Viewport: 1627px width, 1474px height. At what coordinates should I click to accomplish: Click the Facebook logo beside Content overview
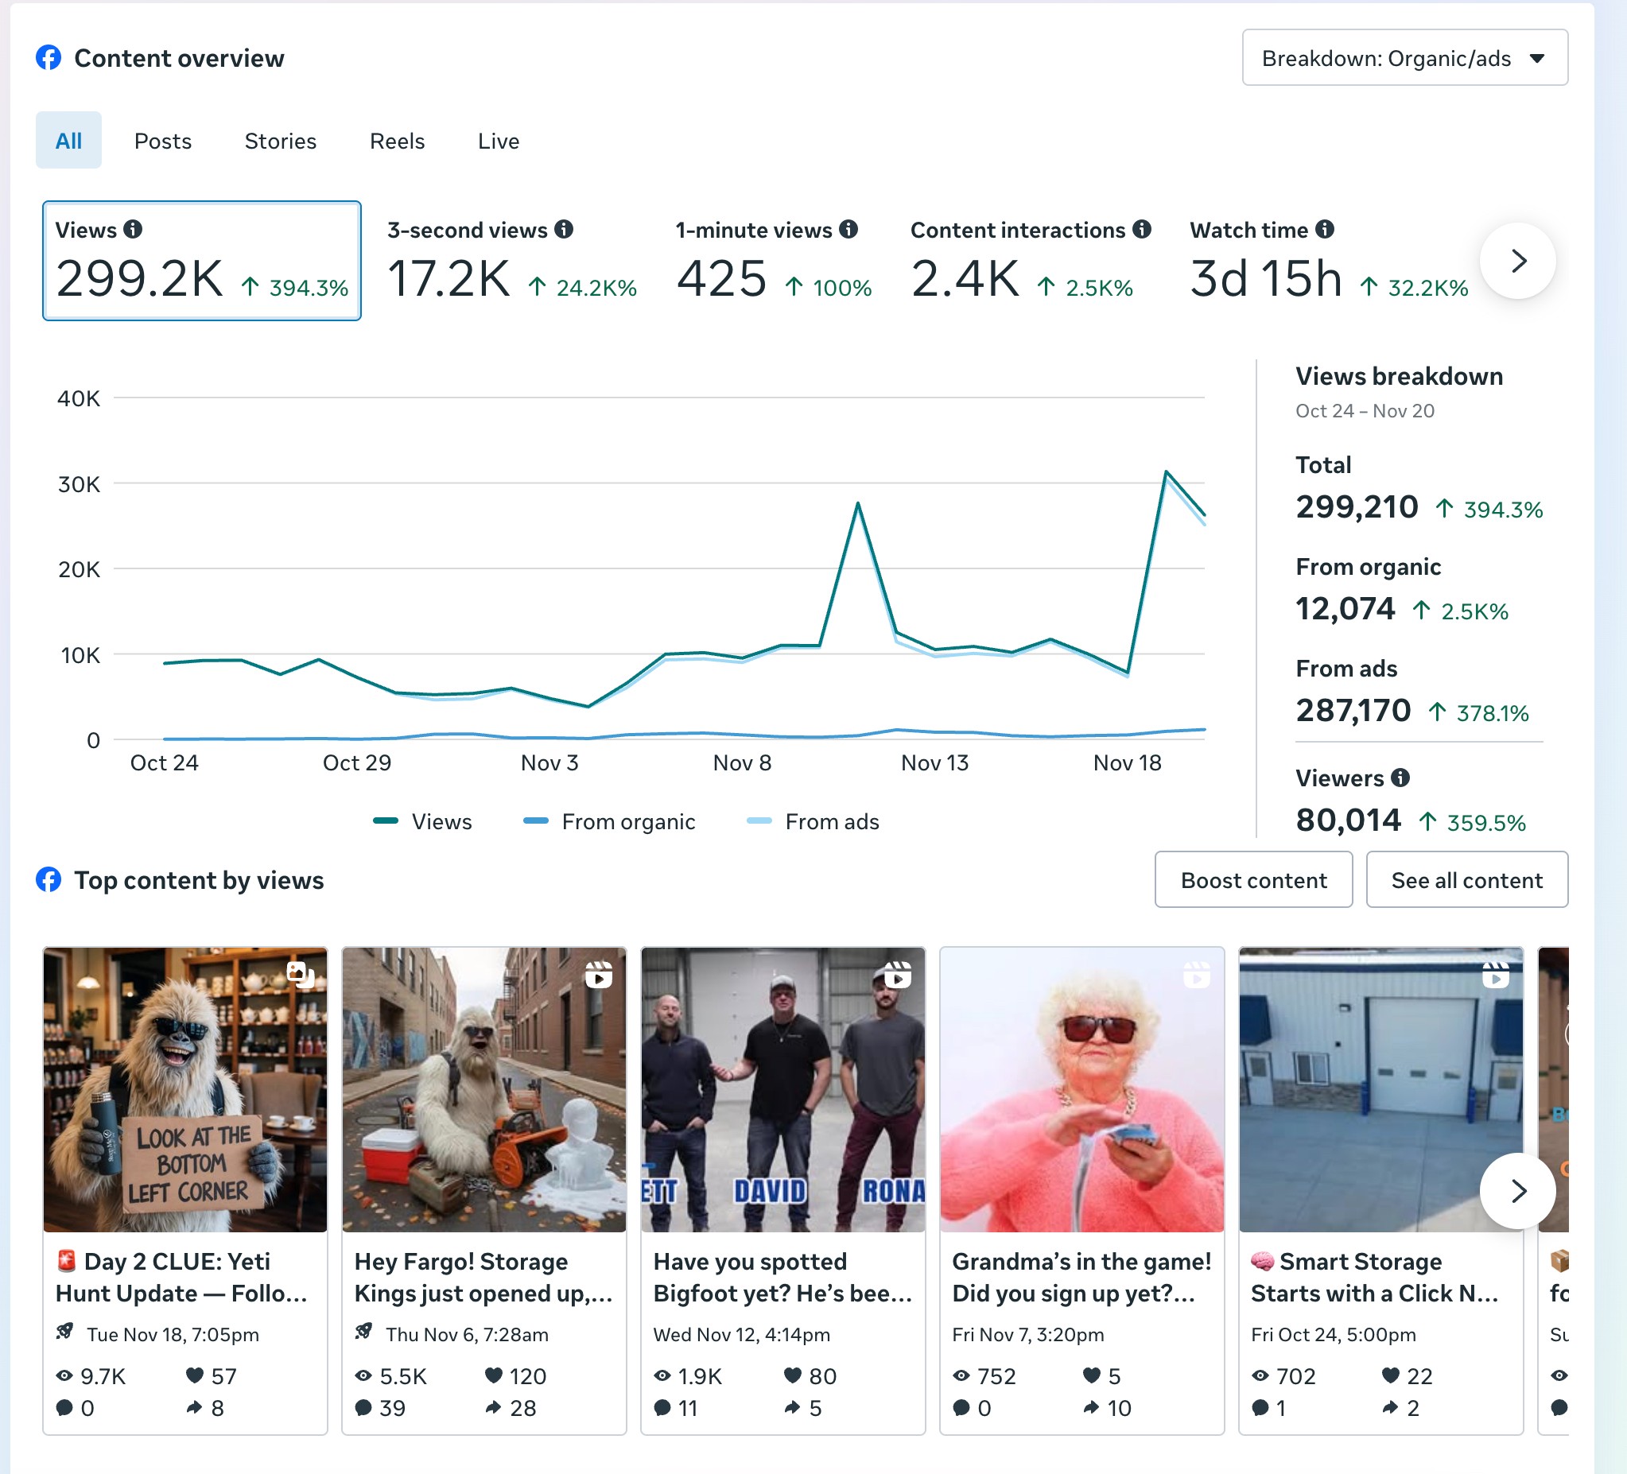tap(49, 57)
